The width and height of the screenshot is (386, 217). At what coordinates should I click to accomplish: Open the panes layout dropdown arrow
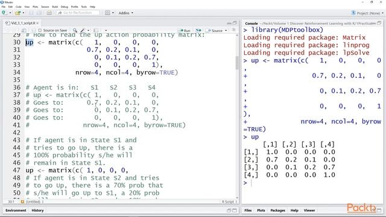point(113,13)
